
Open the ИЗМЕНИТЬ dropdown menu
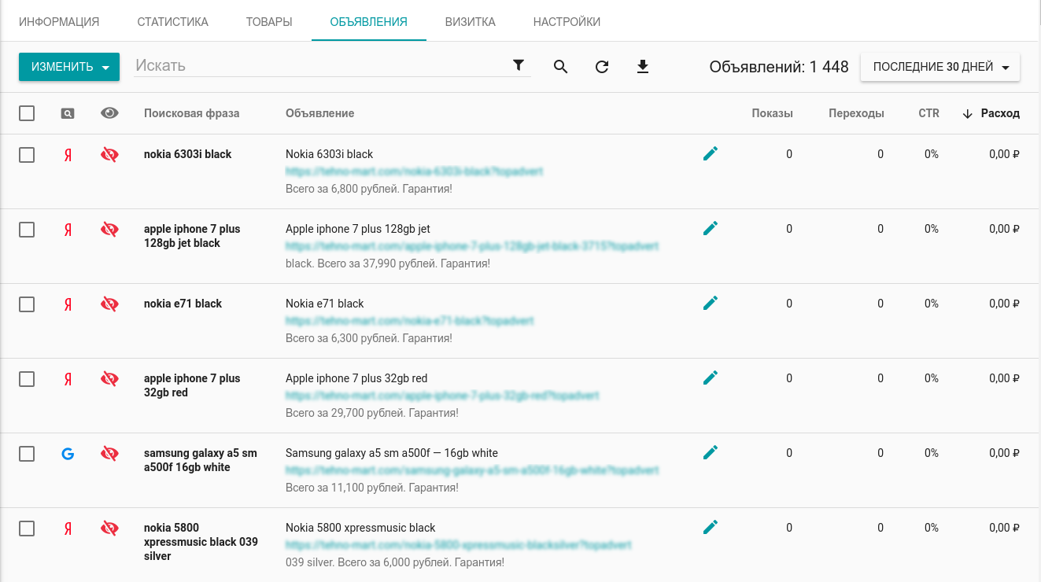click(x=69, y=67)
